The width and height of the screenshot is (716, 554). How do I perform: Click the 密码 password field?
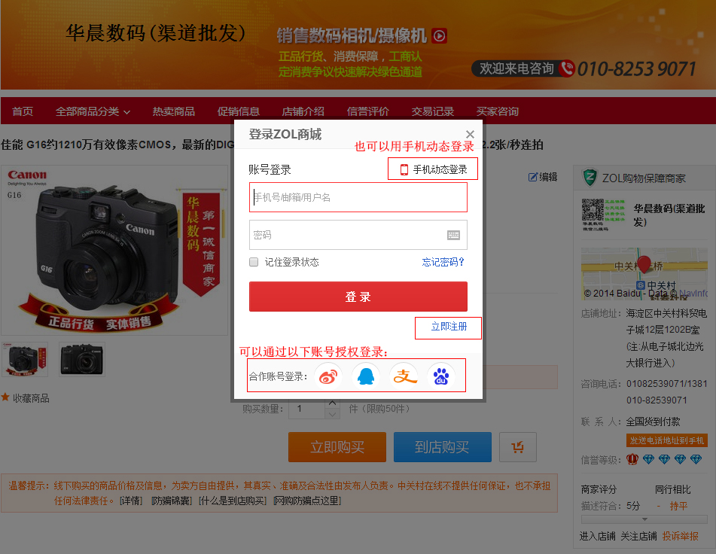click(358, 235)
